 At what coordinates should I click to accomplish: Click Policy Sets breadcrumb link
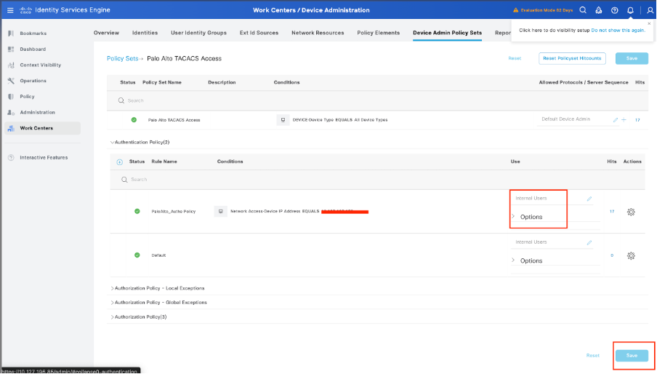point(122,59)
